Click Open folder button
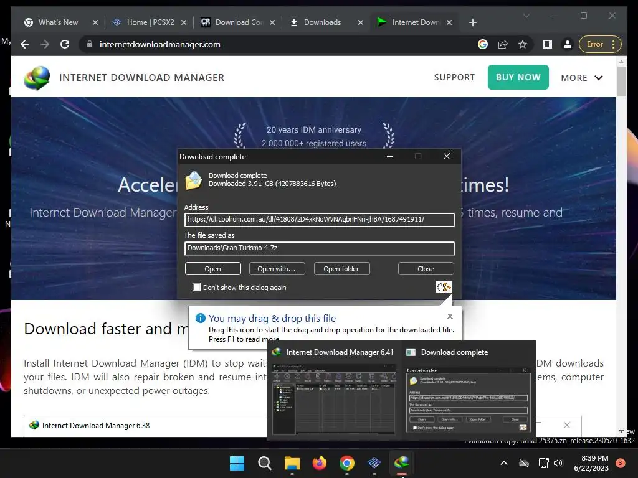This screenshot has width=638, height=478. coord(341,269)
